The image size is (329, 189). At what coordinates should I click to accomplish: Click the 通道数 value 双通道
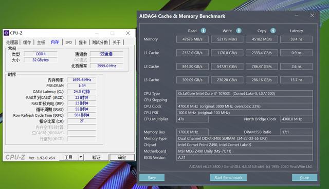pyautogui.click(x=106, y=54)
